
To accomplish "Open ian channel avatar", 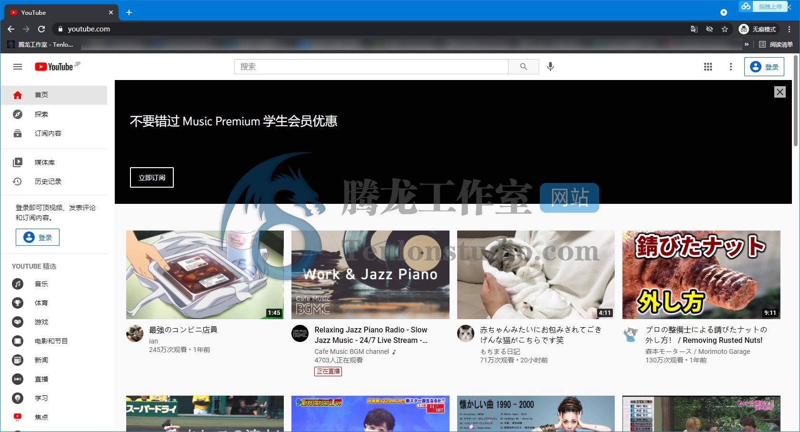I will [x=135, y=333].
